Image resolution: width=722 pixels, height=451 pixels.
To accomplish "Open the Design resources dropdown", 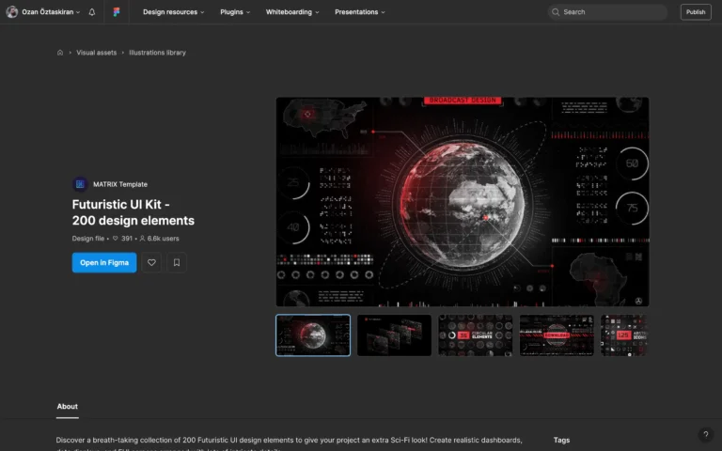I will pos(173,12).
